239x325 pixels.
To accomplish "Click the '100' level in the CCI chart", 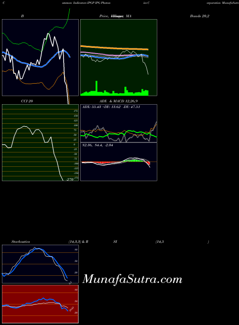I will click(76, 125).
